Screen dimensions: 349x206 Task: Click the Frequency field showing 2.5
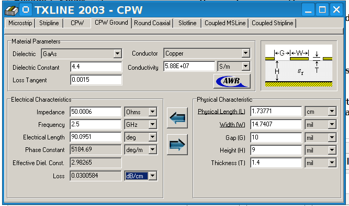pos(95,124)
